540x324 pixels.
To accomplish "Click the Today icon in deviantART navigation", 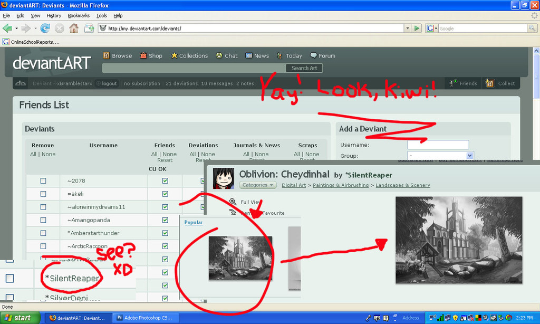I will click(279, 55).
